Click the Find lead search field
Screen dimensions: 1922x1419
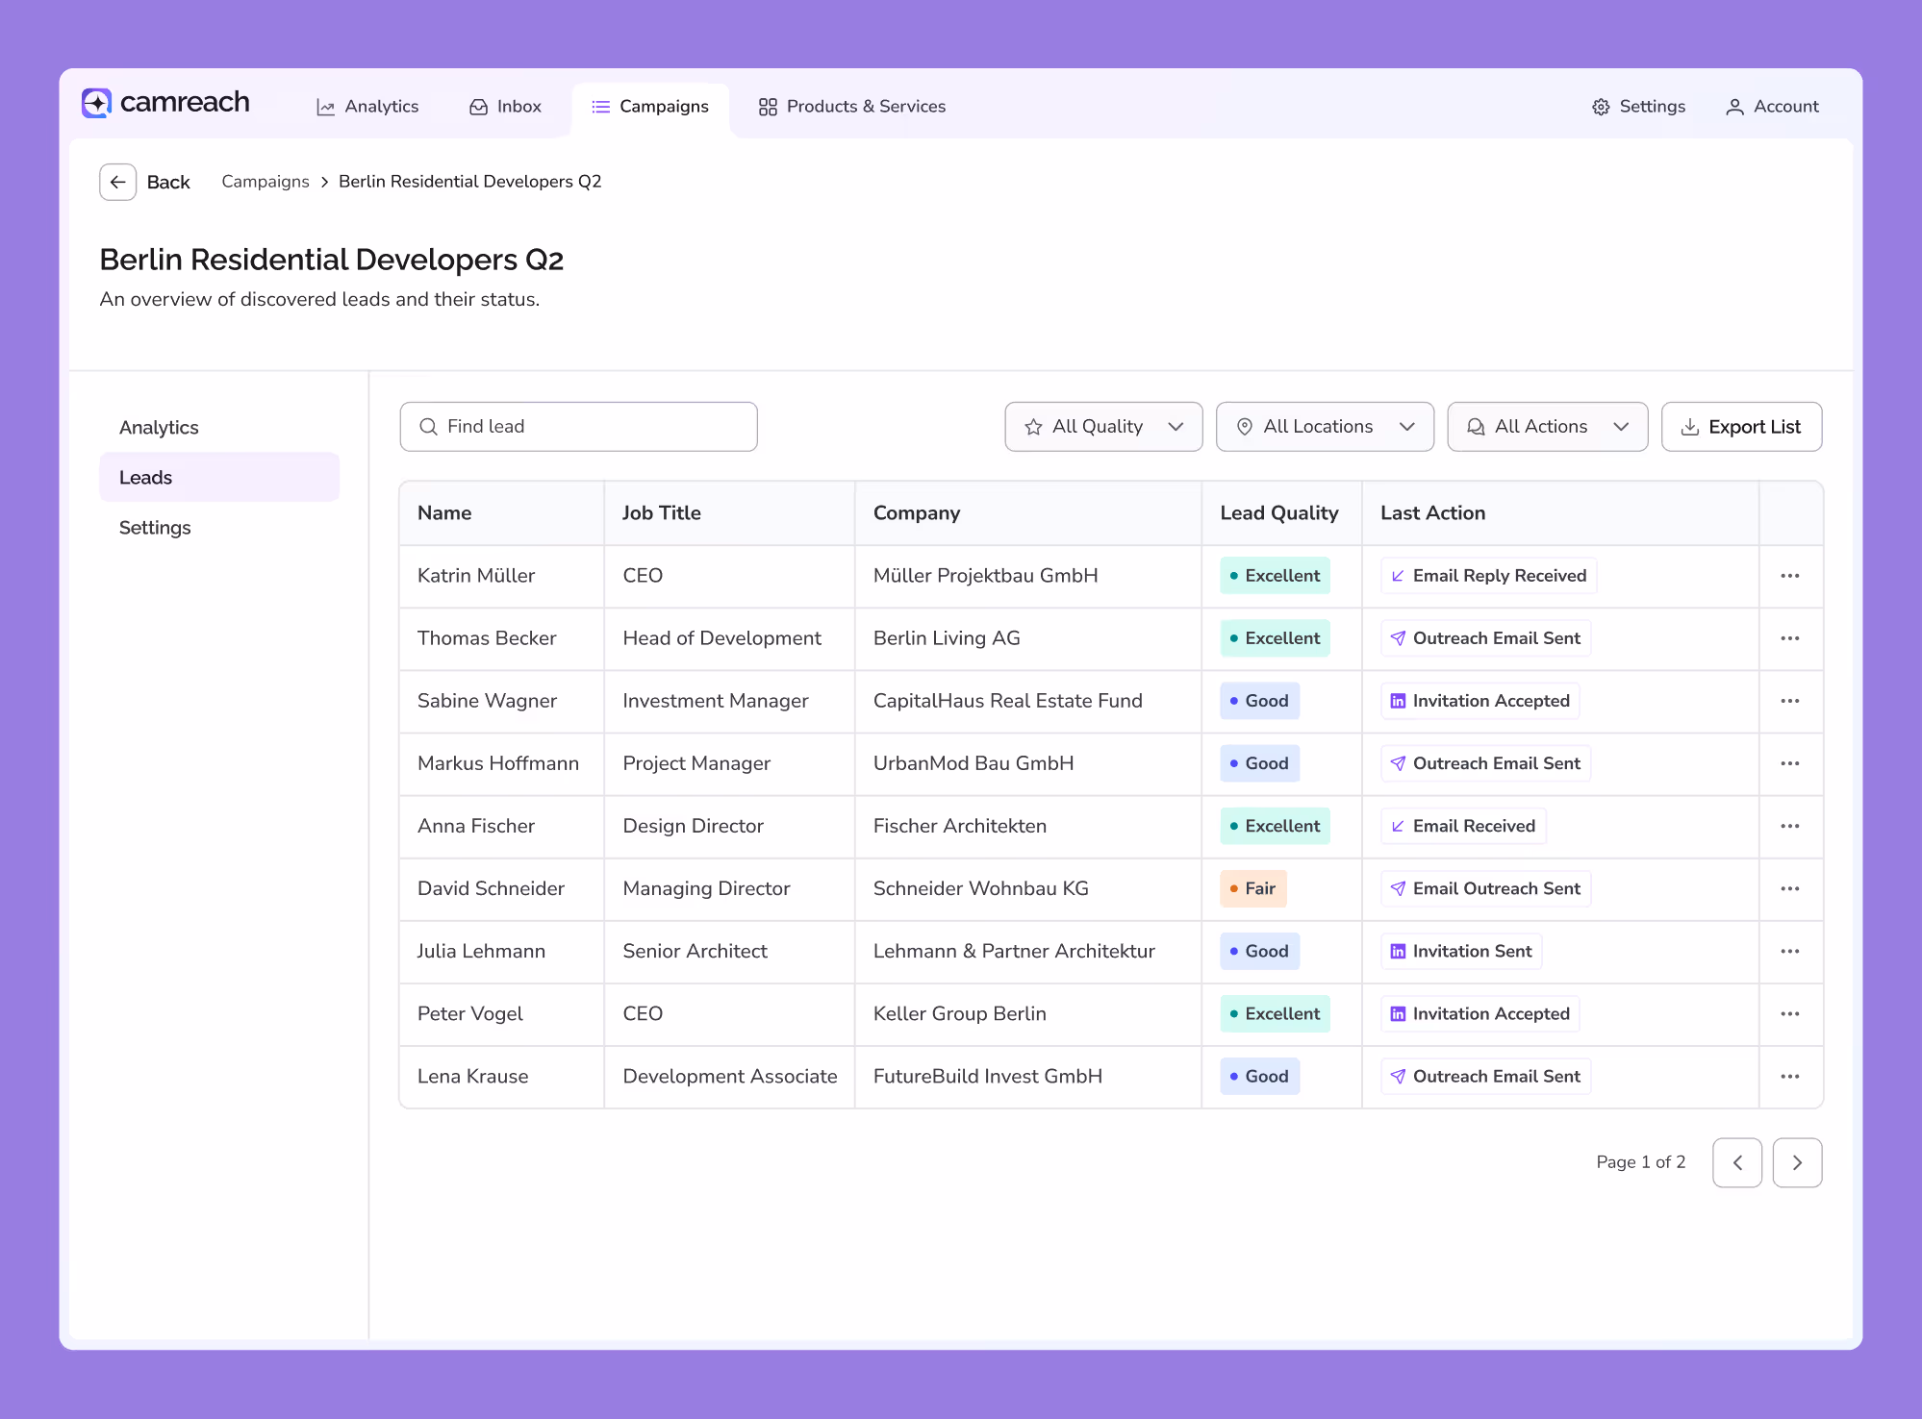click(578, 427)
